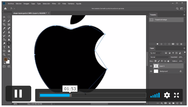Select the Hand tool
This screenshot has height=107, width=188.
pos(9,51)
